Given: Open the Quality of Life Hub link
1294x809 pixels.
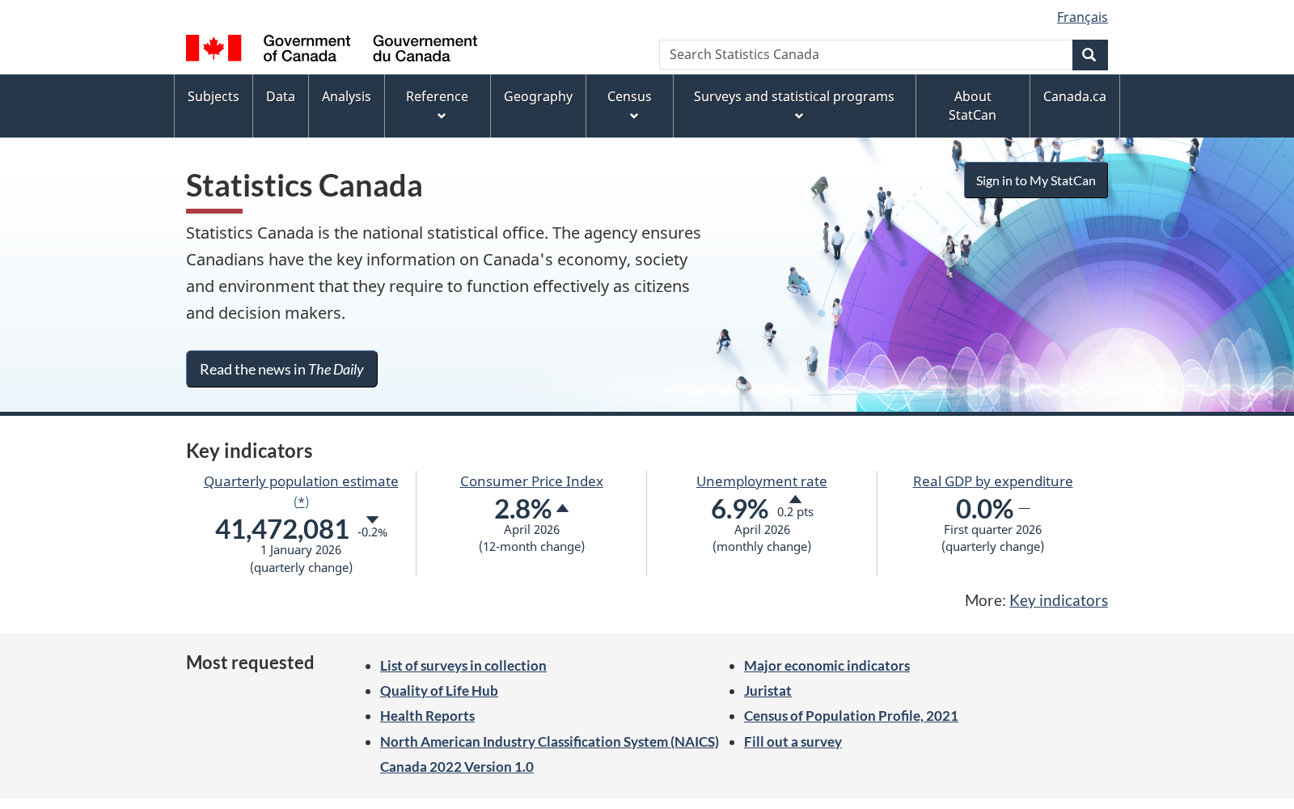Looking at the screenshot, I should pyautogui.click(x=439, y=691).
